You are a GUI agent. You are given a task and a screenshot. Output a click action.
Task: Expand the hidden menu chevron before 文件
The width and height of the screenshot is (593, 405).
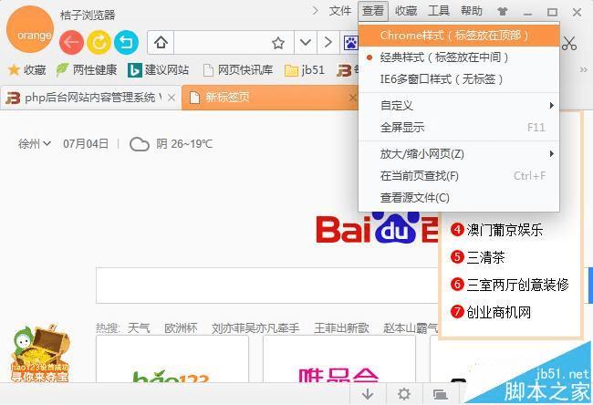click(x=316, y=11)
